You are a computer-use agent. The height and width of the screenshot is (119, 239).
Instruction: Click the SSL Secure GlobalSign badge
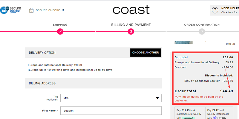pyautogui.click(x=10, y=10)
